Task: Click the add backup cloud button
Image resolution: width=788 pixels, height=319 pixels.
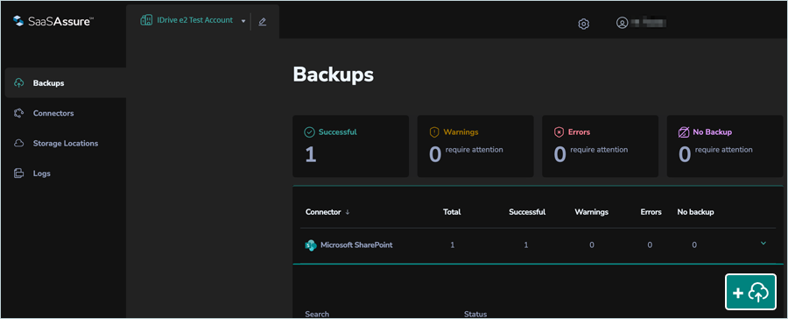Action: (750, 292)
